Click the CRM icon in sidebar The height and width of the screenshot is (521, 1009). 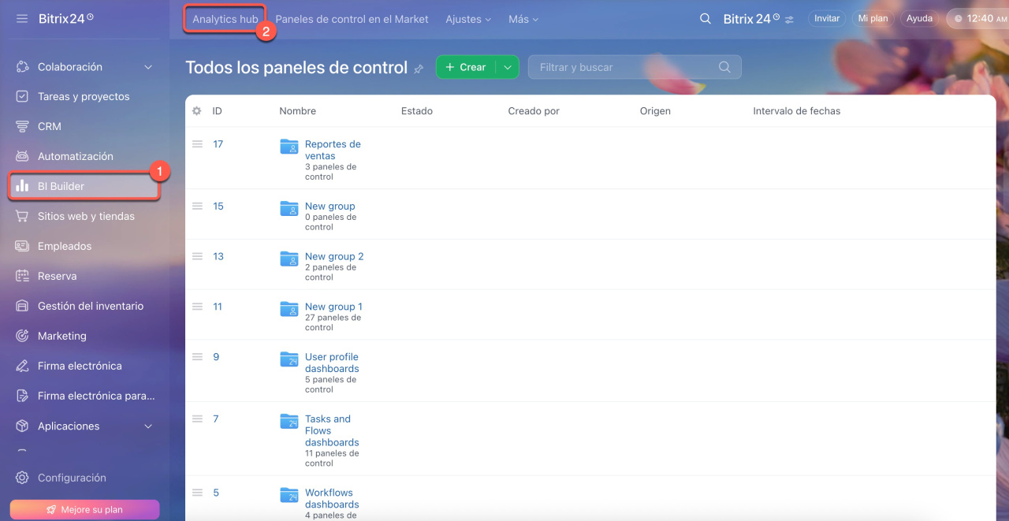[22, 126]
